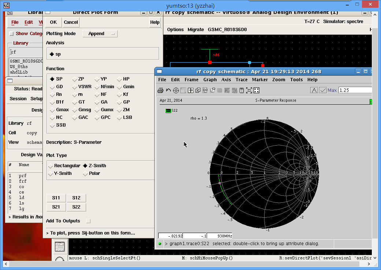Click the print icon in waveform toolbar
The height and width of the screenshot is (270, 381).
tap(160, 90)
